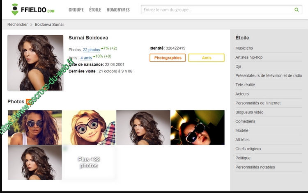Click the green search magnifier icon

297,10
